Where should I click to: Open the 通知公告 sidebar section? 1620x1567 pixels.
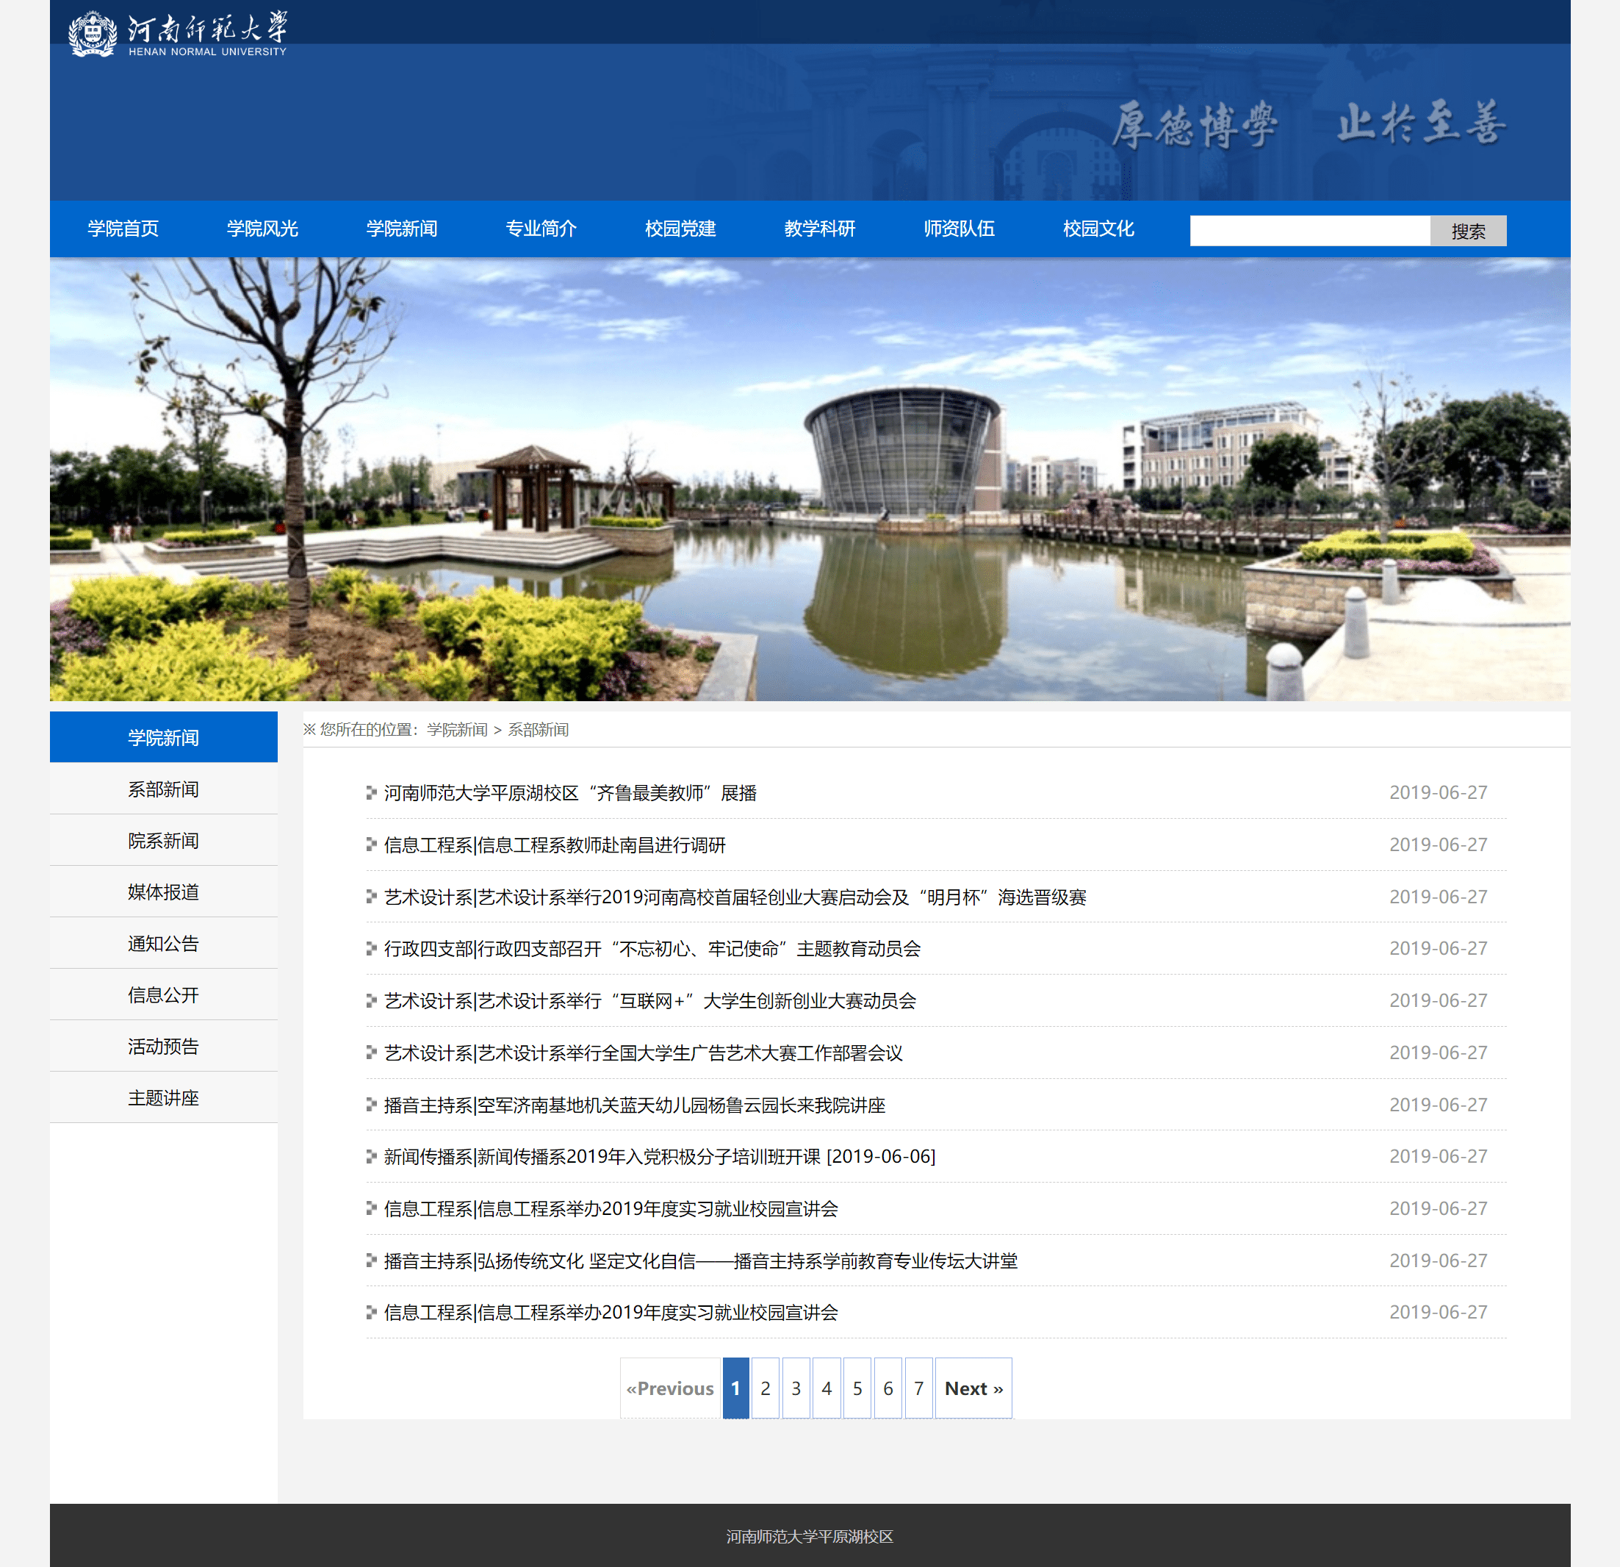(163, 944)
